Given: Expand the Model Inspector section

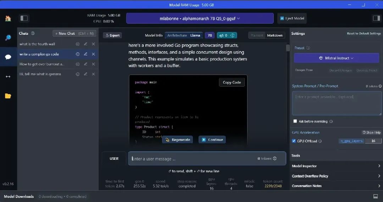Looking at the screenshot, I should tap(336, 166).
